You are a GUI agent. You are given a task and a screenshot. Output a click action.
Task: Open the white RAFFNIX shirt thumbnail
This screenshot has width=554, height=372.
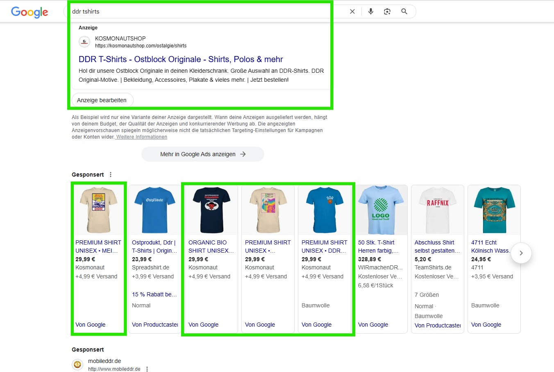[x=438, y=210]
